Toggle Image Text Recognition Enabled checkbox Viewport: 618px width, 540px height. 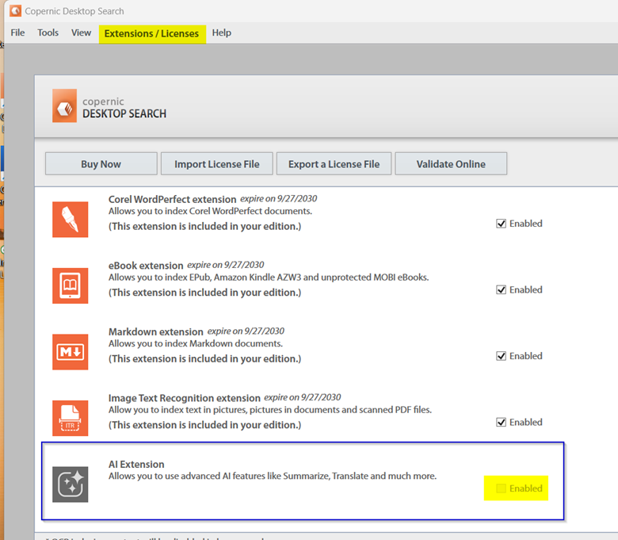coord(501,423)
